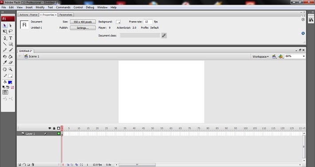Select the Selection (arrow) tool
The width and height of the screenshot is (315, 167).
click(x=4, y=25)
